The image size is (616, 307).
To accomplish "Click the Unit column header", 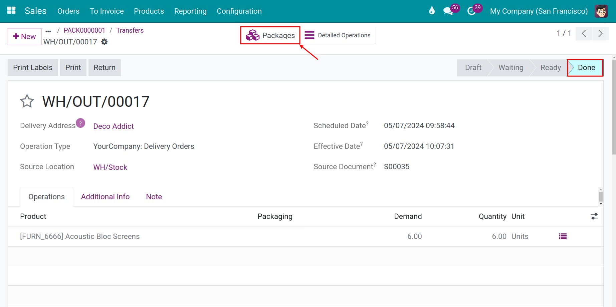I will [x=518, y=216].
